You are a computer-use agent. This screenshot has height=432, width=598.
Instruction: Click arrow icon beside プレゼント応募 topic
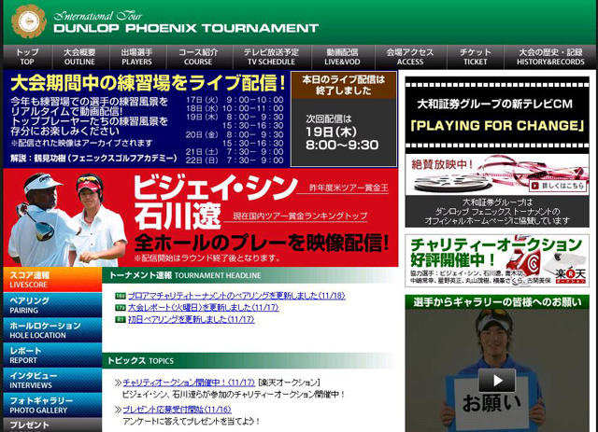118,410
